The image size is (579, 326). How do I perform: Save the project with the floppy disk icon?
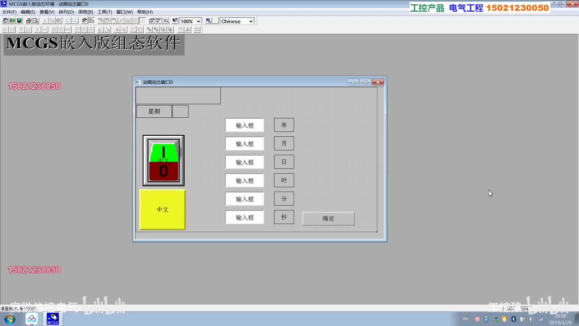pos(19,21)
